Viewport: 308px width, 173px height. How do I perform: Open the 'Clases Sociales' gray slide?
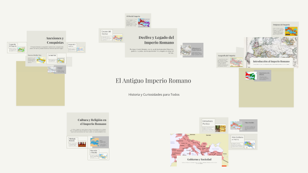(x=248, y=125)
